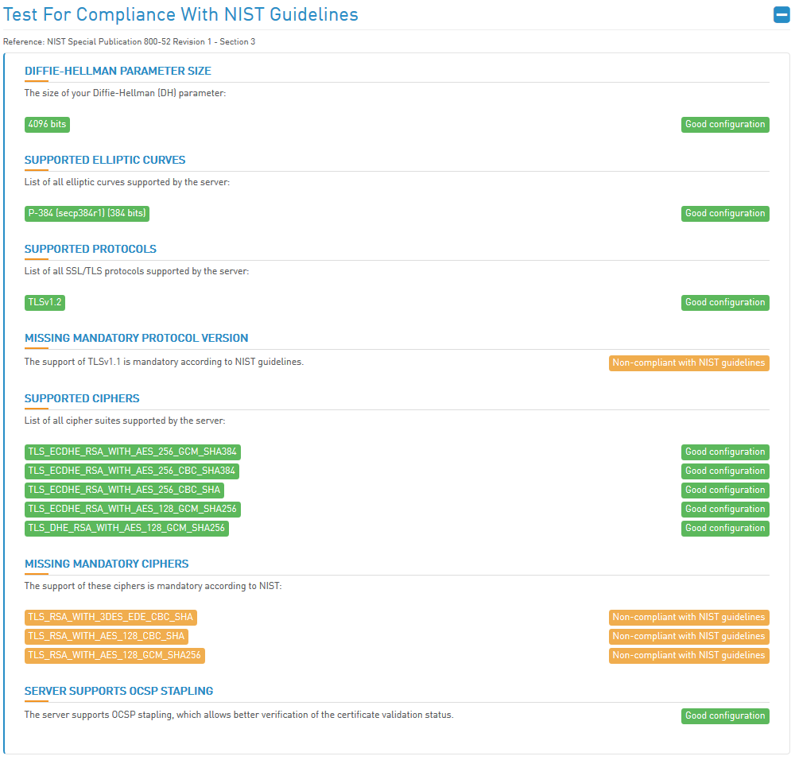Click Good configuration badge for 4096 bits
The image size is (795, 760).
(x=725, y=124)
